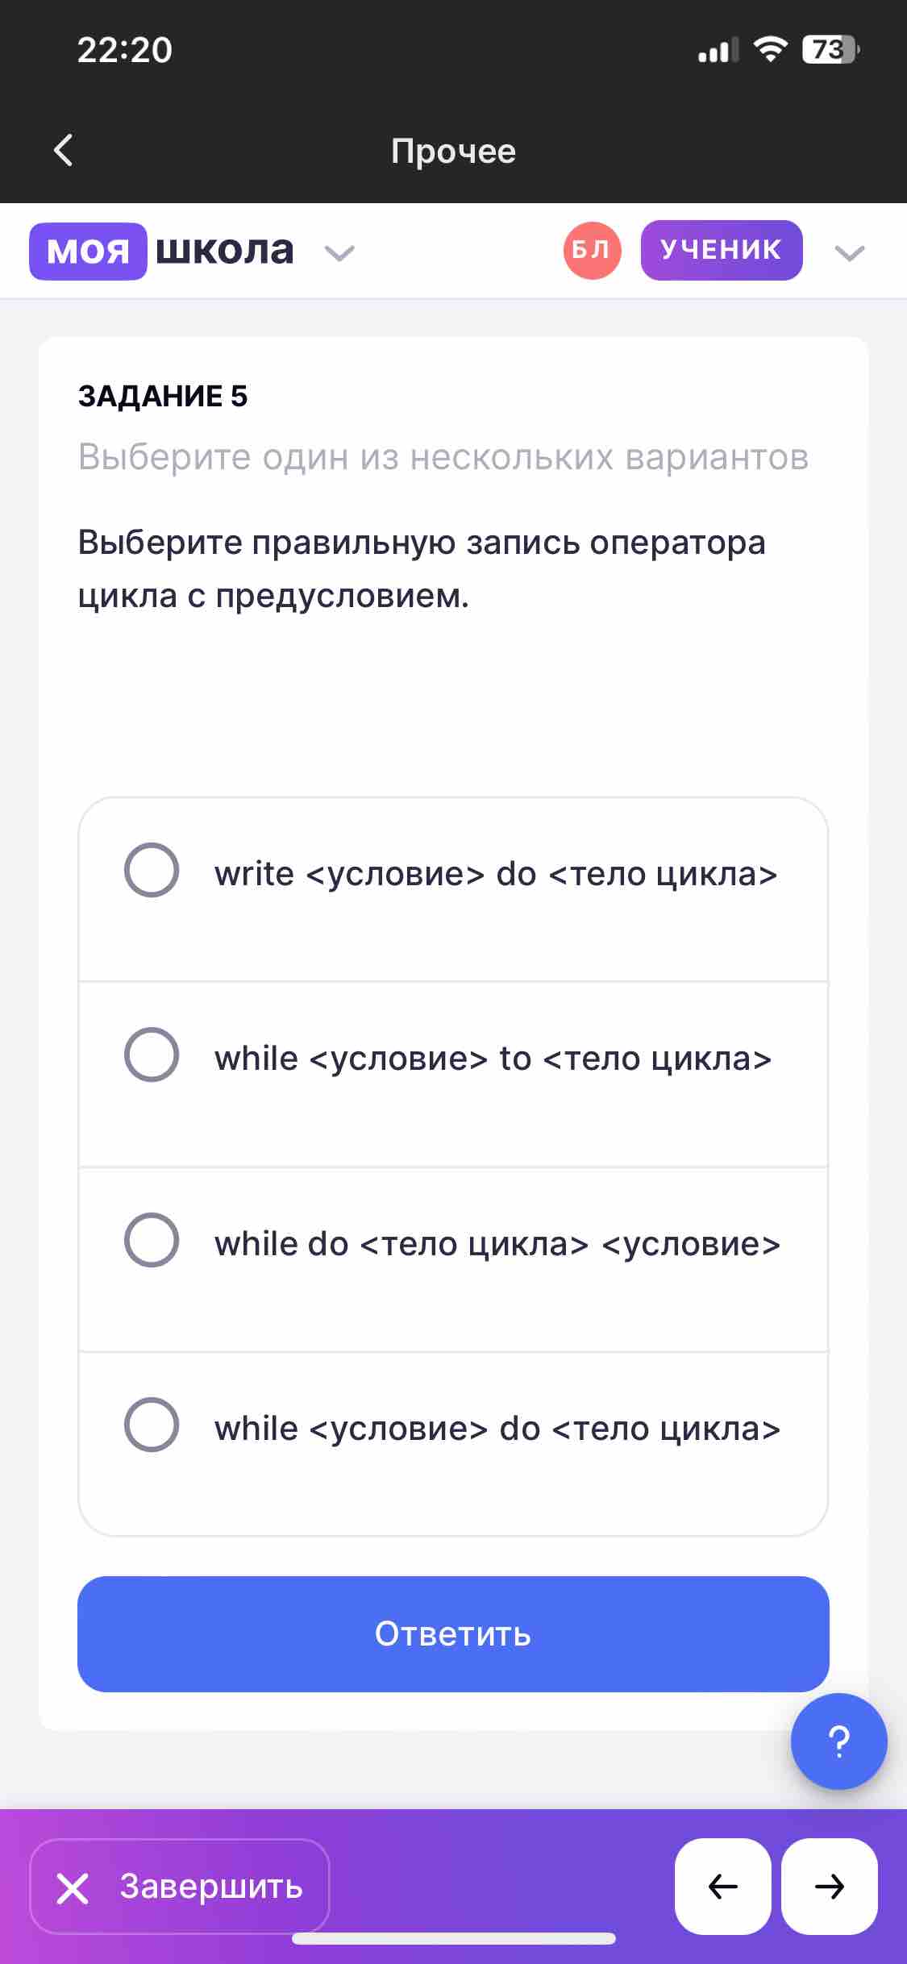
Task: Check the Wi-Fi status icon
Action: click(x=771, y=50)
